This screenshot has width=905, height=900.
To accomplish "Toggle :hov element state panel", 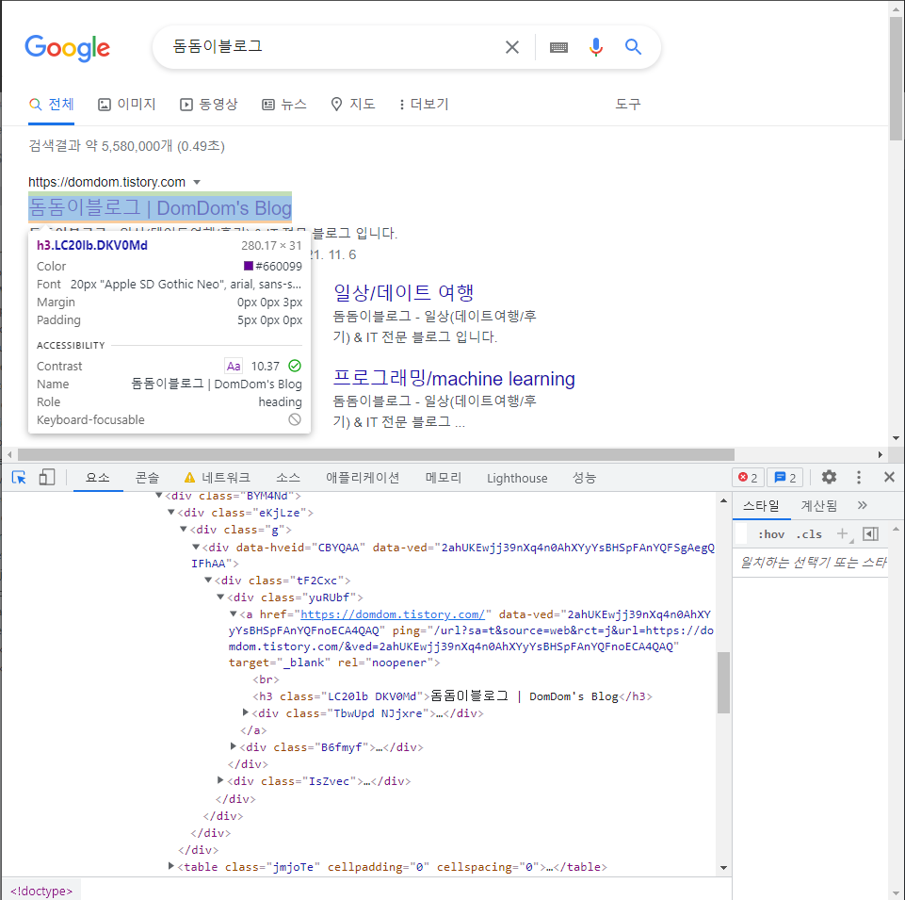I will (x=771, y=534).
